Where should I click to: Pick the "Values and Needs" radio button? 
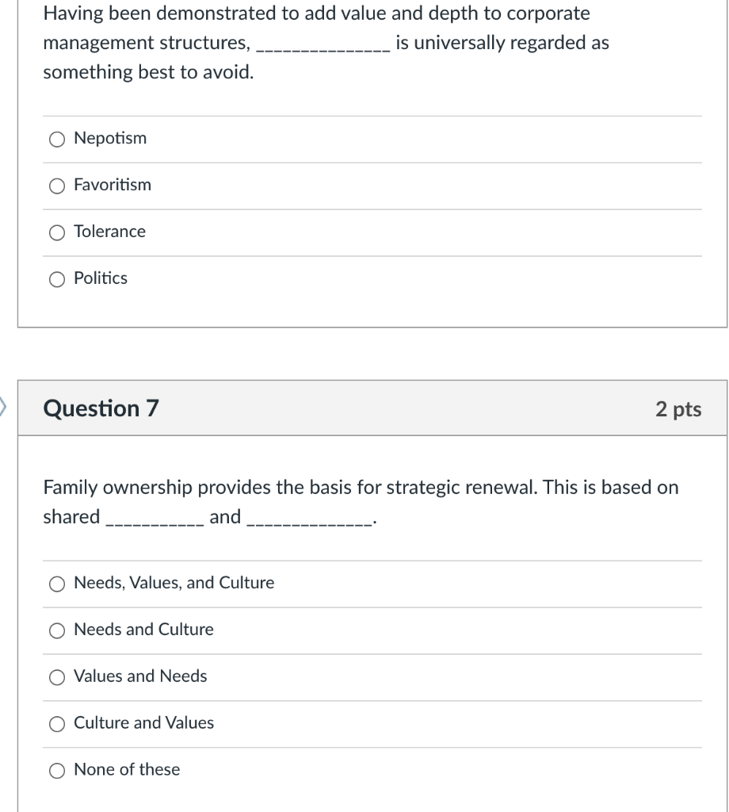coord(57,677)
